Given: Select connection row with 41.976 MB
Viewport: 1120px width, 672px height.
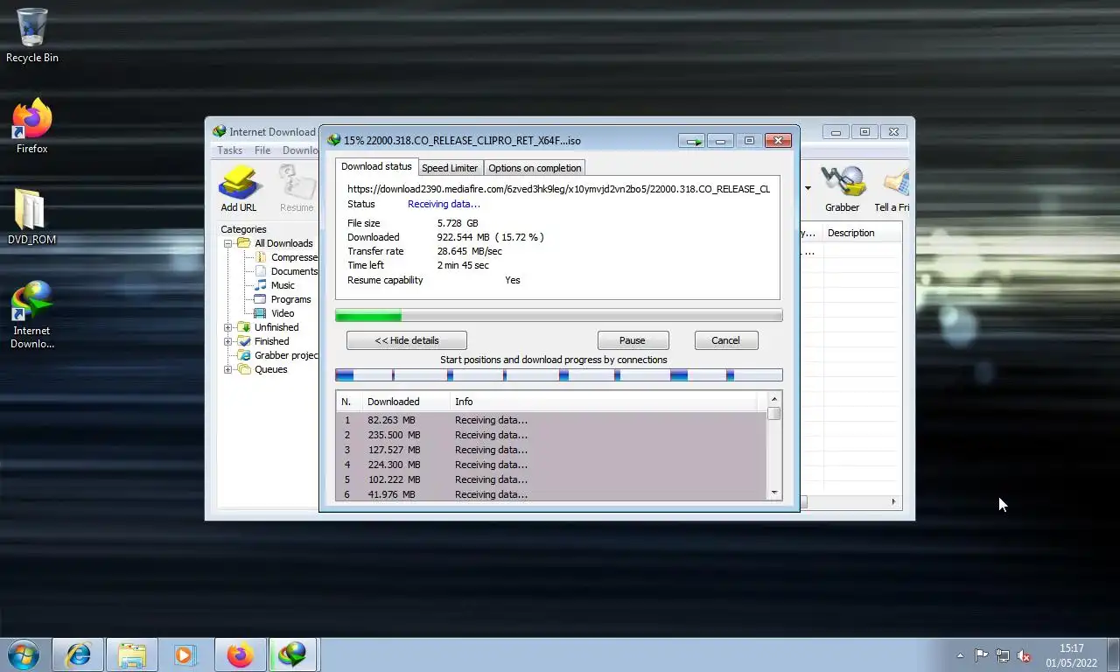Looking at the screenshot, I should 551,494.
